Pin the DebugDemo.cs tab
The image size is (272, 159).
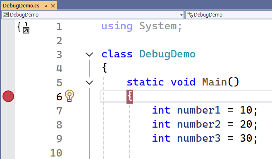(45, 6)
